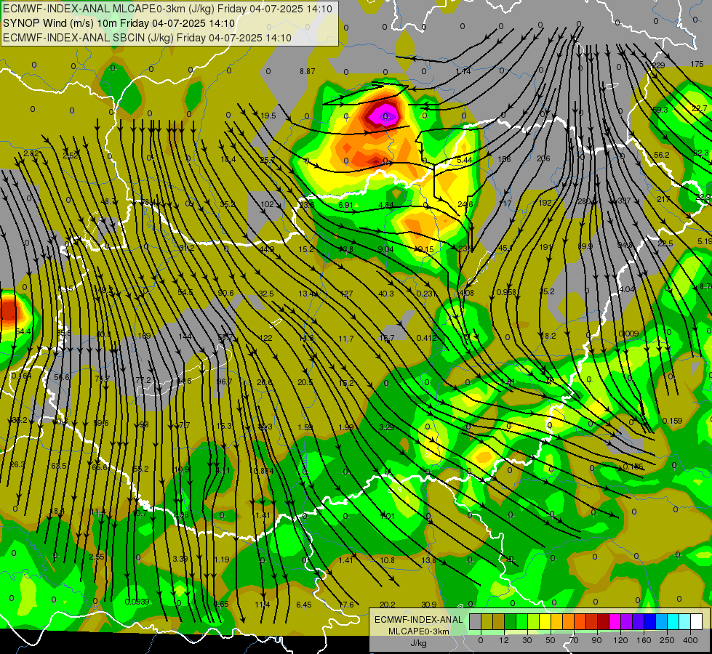
Task: Select the 'J/kg' unit label in legend
Action: pyautogui.click(x=418, y=643)
